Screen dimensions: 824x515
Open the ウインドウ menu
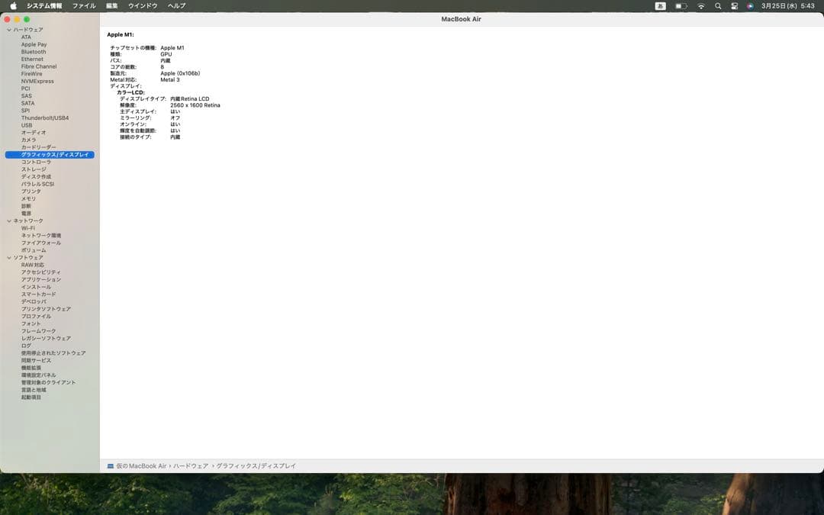143,6
